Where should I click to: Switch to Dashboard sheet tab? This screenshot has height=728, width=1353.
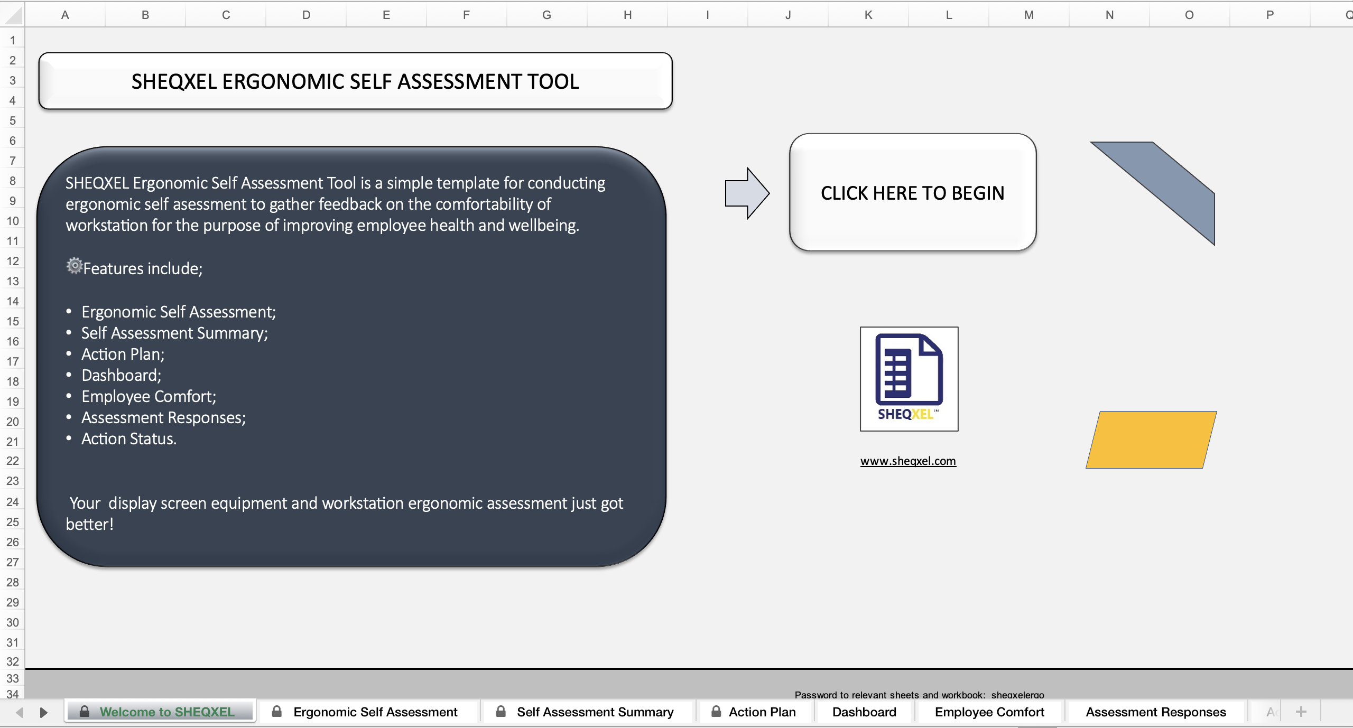[x=864, y=712]
